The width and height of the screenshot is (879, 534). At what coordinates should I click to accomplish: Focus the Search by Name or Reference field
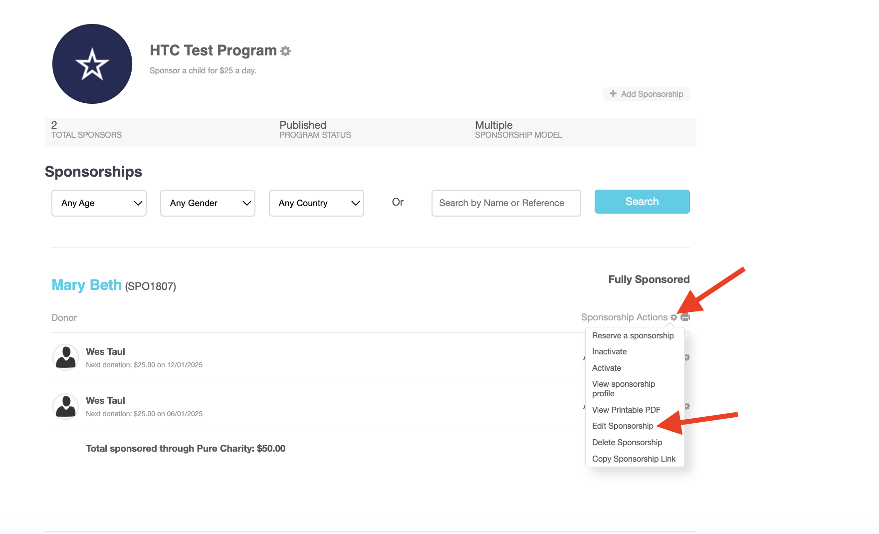click(506, 203)
